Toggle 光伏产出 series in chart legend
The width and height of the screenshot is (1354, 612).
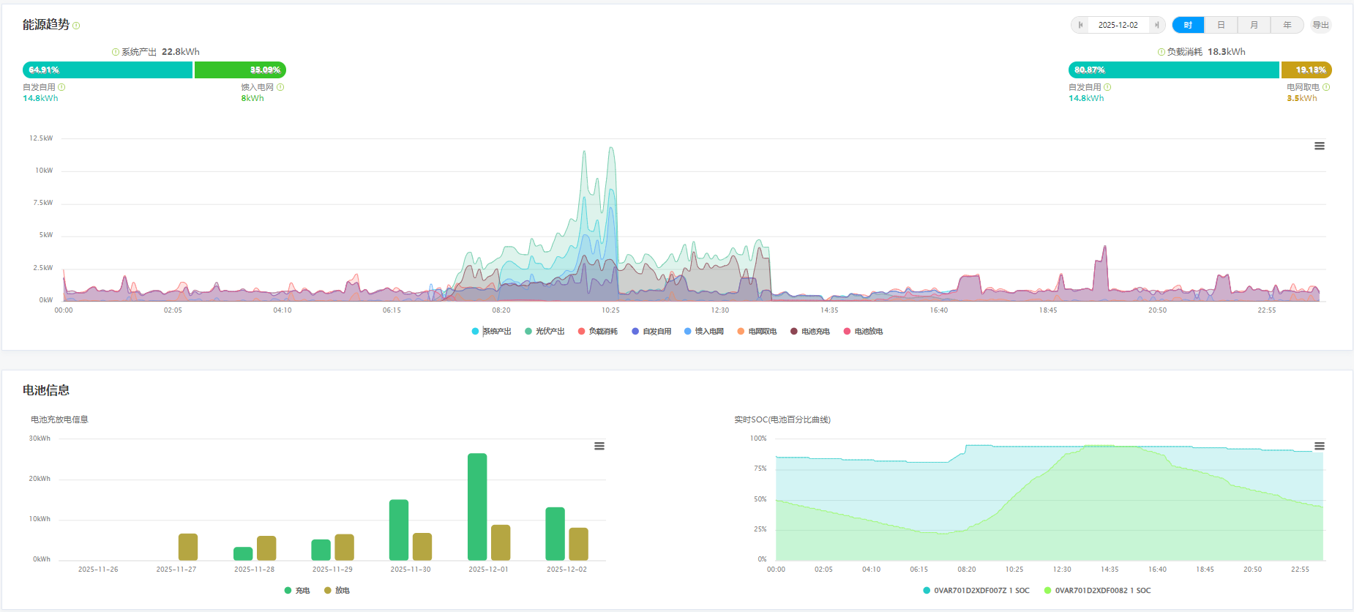545,332
